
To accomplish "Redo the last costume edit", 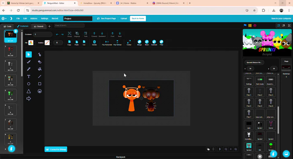I will coord(62,35).
